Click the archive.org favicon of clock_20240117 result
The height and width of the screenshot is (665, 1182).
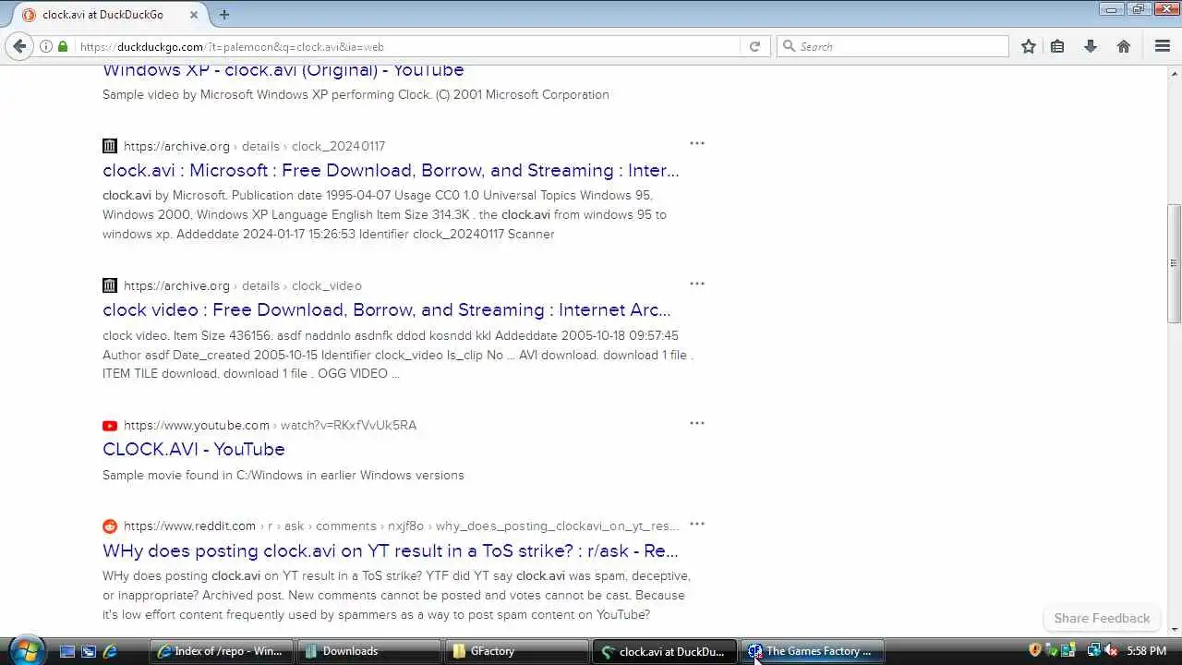[110, 146]
